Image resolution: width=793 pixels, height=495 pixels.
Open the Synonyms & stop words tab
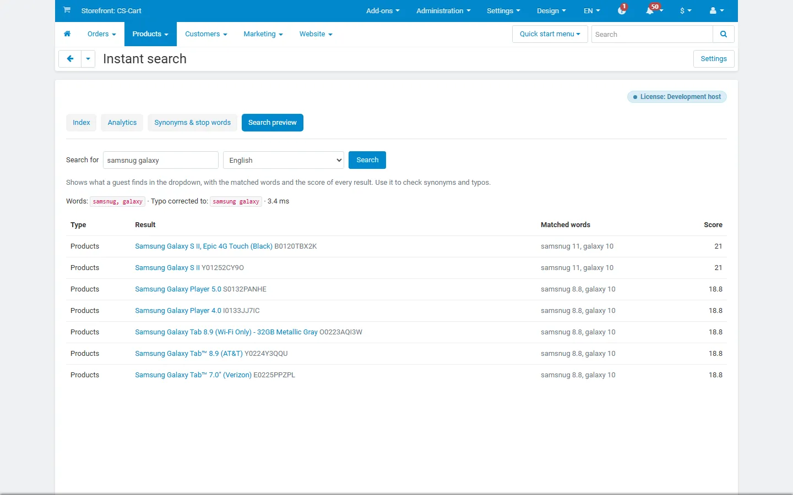[x=192, y=123]
